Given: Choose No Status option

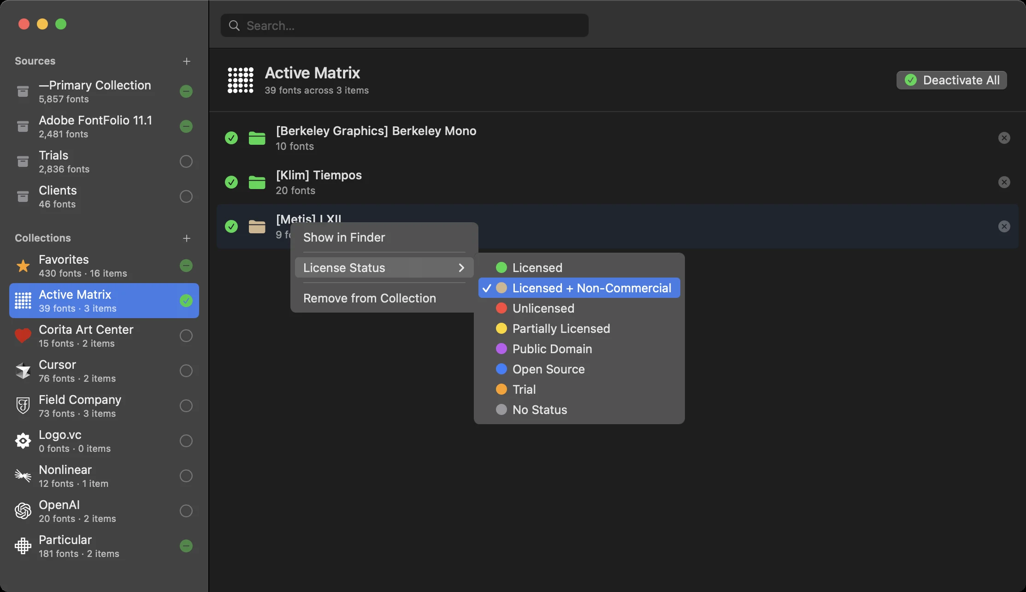Looking at the screenshot, I should [579, 410].
